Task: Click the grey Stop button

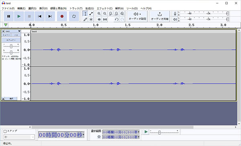Action: pos(29,16)
